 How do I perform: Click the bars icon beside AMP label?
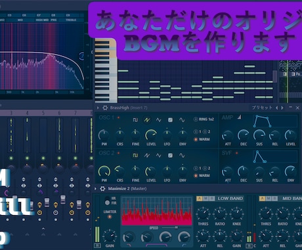[x=240, y=117]
